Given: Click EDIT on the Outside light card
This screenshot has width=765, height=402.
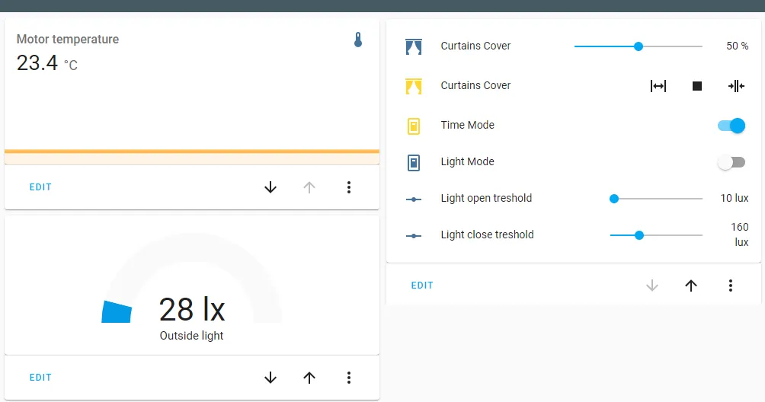Looking at the screenshot, I should (40, 378).
